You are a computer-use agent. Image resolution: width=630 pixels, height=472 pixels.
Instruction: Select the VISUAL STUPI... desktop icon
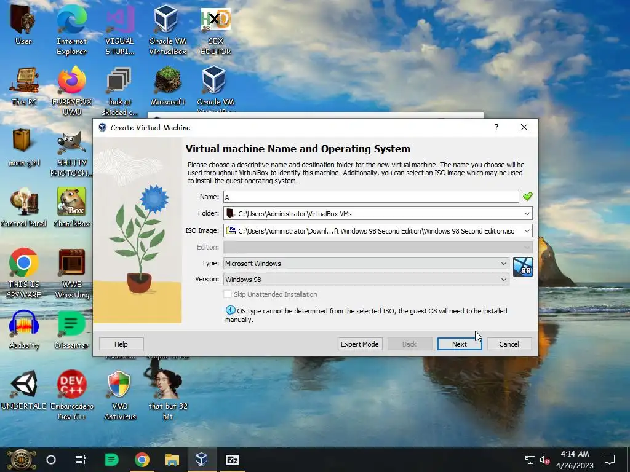(120, 29)
